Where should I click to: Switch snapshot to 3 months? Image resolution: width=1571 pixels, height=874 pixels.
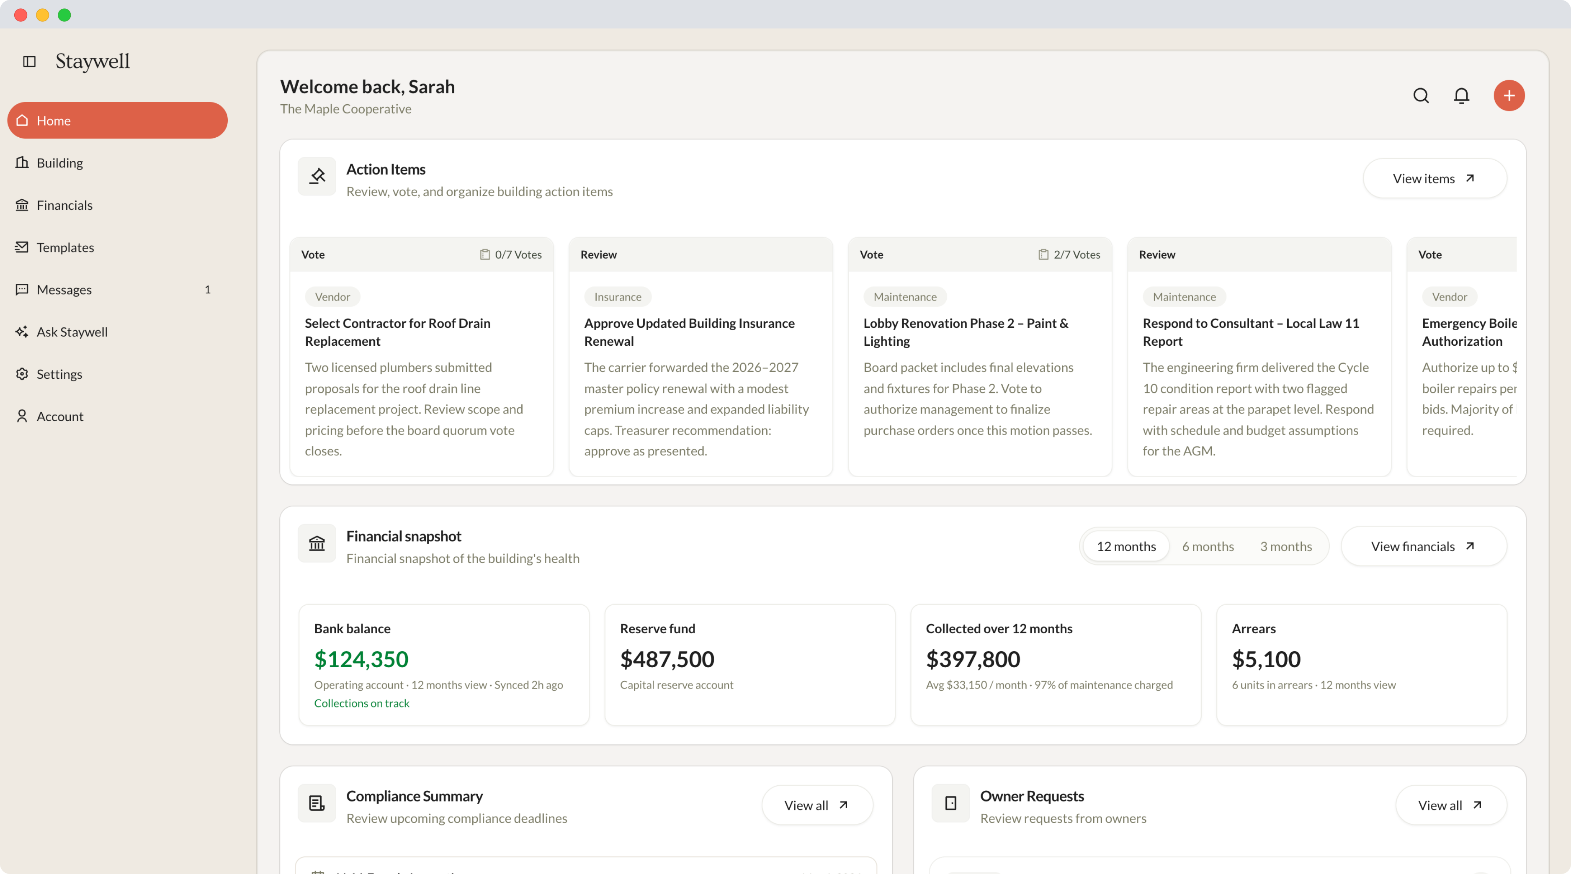[x=1285, y=547]
